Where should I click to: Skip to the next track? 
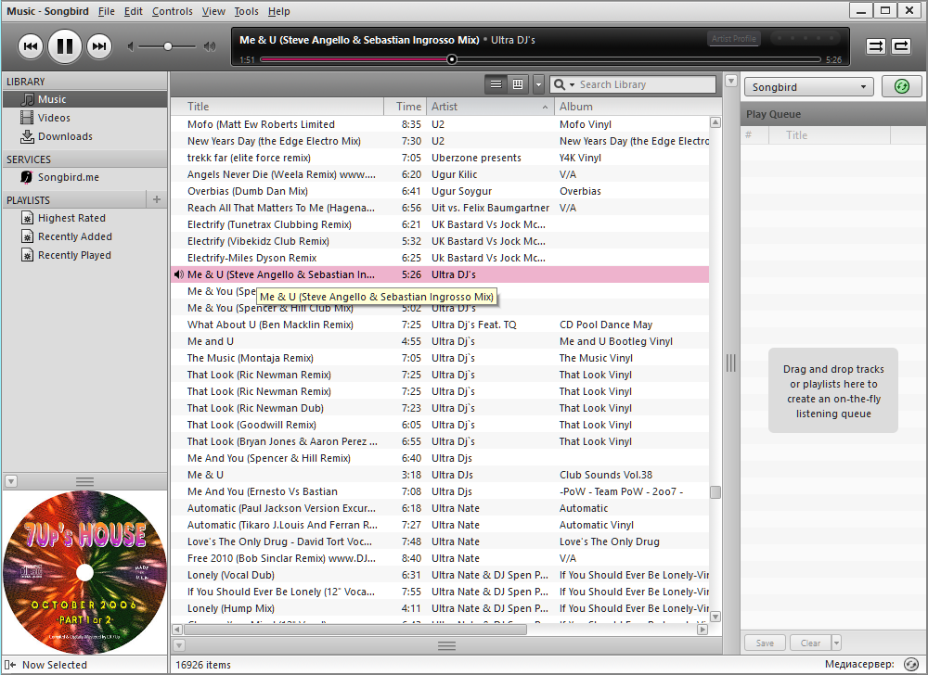tap(99, 46)
